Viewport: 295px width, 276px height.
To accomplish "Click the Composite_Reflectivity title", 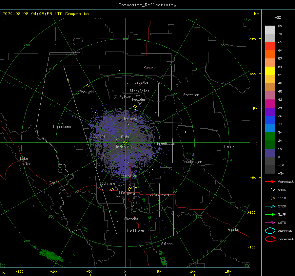I will click(147, 5).
